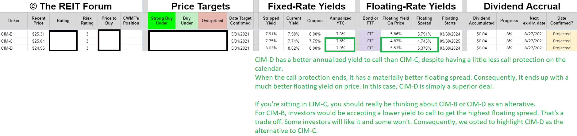Viewport: 577px width, 136px height.
Task: Select CIM-D annualized YTC value 7.9%
Action: click(x=340, y=48)
